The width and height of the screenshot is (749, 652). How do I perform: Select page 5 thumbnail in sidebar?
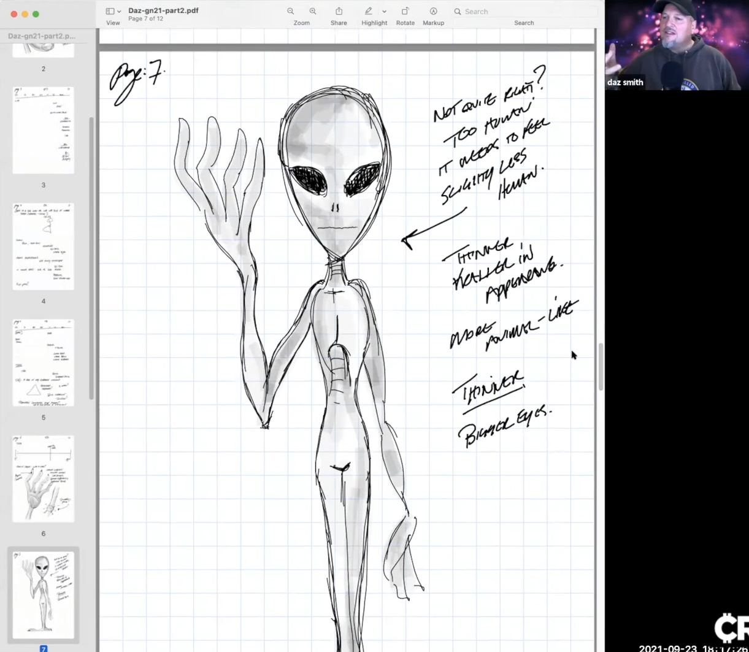click(x=43, y=362)
